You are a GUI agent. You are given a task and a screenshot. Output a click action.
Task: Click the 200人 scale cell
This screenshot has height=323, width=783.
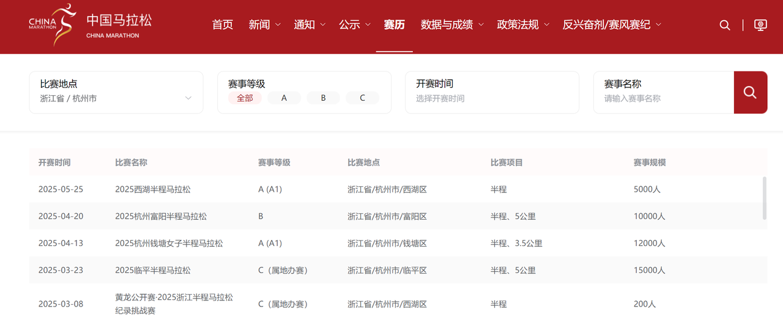(645, 304)
